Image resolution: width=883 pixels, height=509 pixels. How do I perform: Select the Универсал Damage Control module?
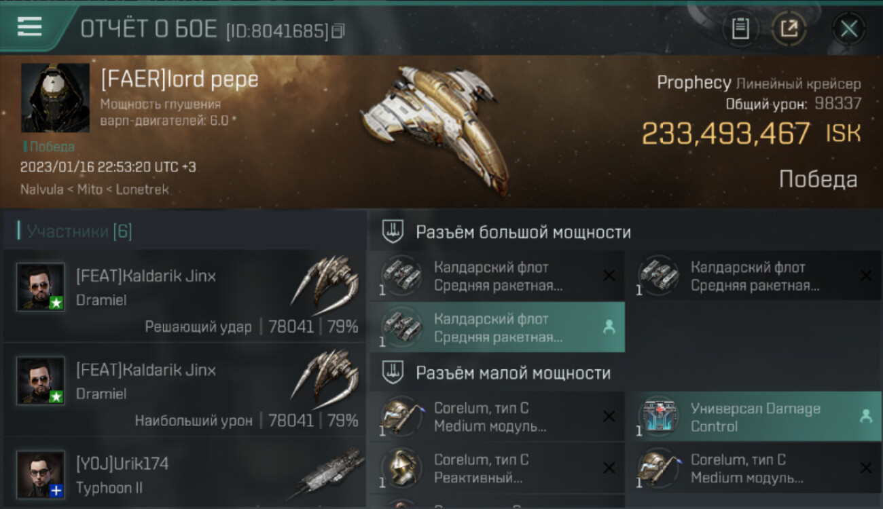coord(754,417)
